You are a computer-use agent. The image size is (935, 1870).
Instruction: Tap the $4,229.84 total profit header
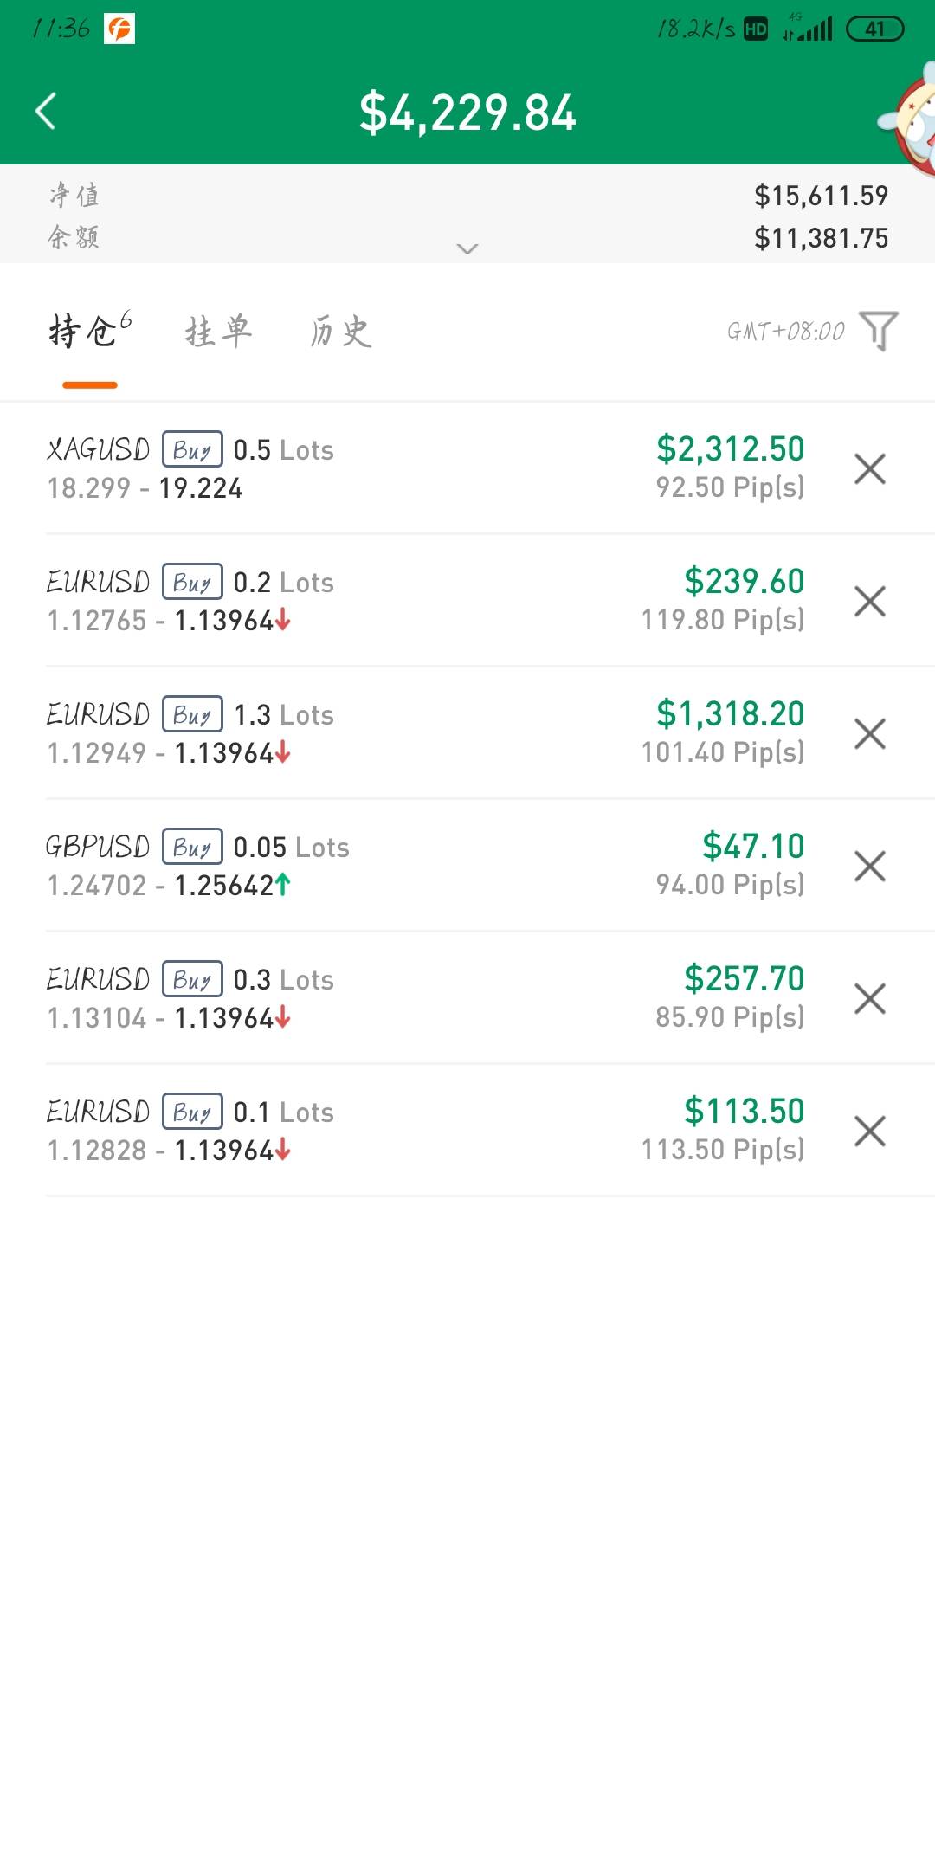click(x=467, y=113)
